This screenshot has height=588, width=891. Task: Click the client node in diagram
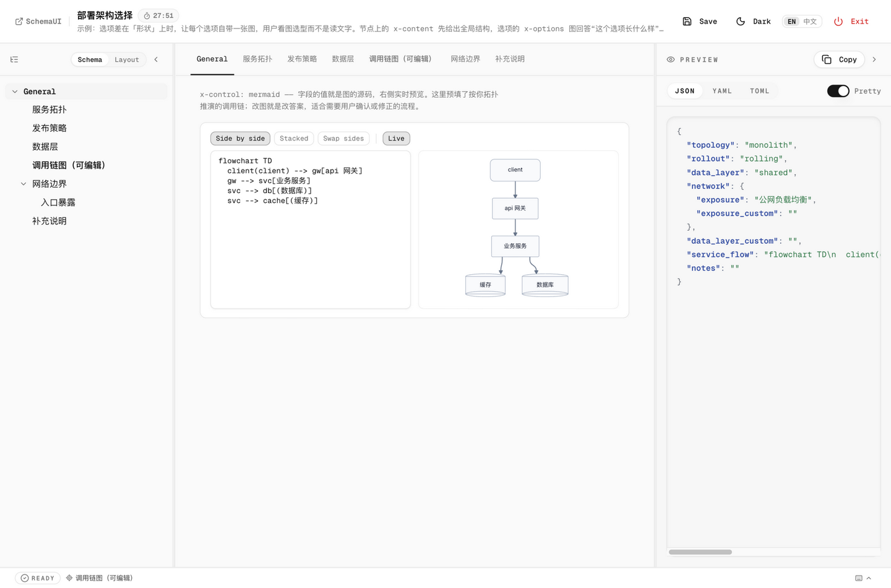[515, 170]
